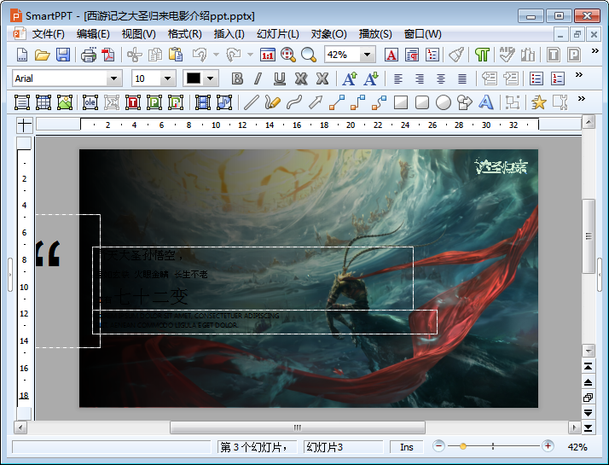Toggle bold formatting
Viewport: 609px width, 465px height.
tap(237, 78)
